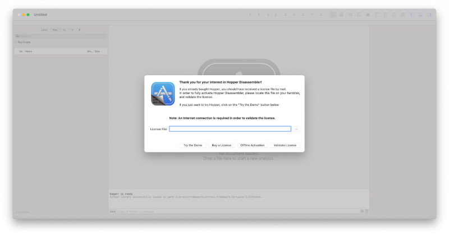Screen dimensions: 449x236
Task: Switch to hexadecimal view mode icon
Action: 359,15
